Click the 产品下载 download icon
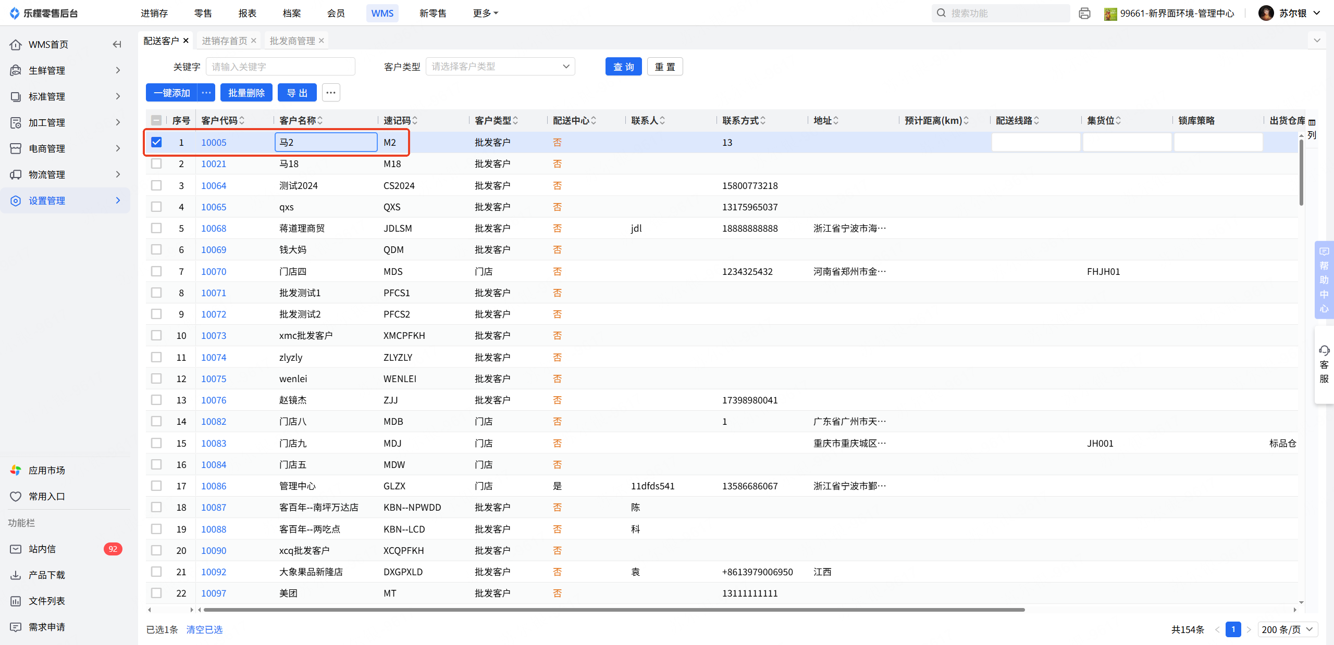 16,575
